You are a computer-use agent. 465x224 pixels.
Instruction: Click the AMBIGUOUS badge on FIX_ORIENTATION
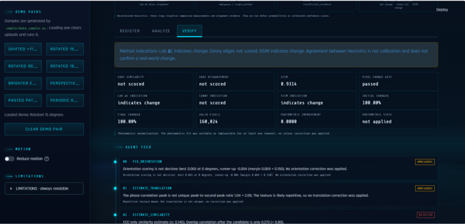(425, 162)
